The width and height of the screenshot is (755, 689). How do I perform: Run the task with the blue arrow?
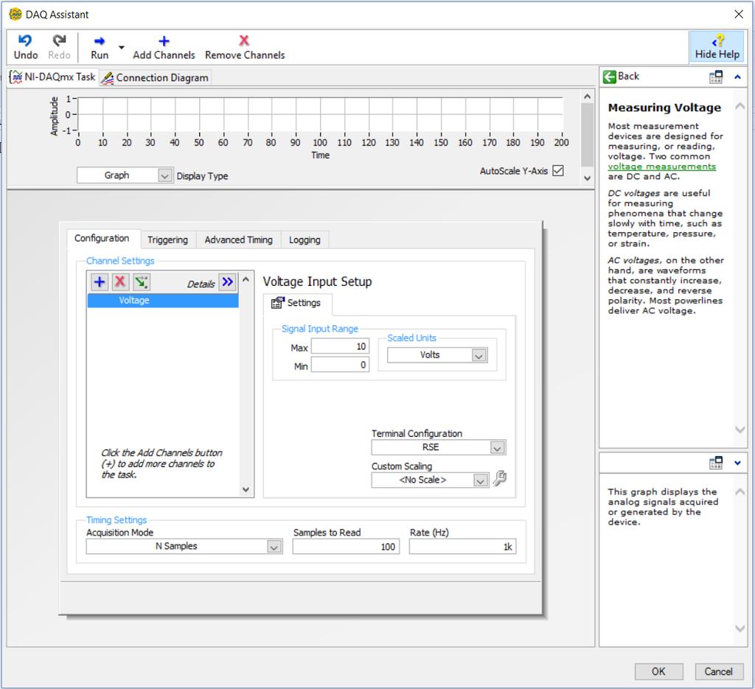point(100,46)
